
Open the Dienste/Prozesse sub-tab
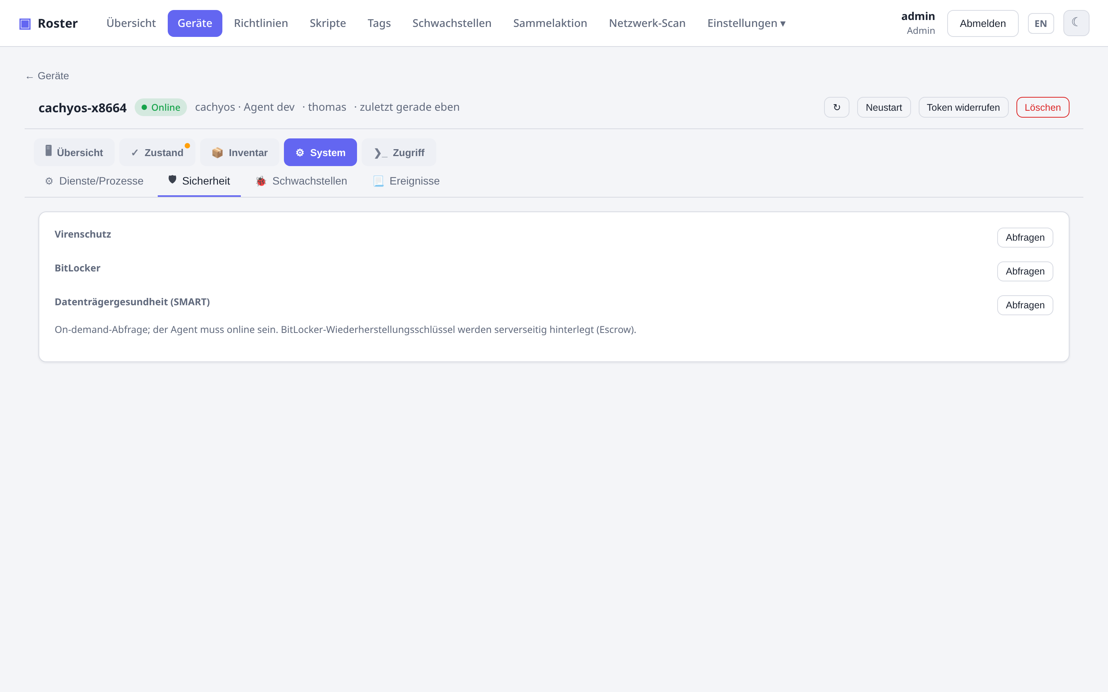(x=94, y=181)
